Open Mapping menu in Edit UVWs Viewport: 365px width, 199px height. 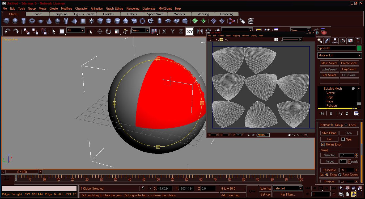click(236, 36)
